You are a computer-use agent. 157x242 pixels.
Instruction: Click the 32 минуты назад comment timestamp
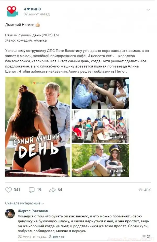(32, 236)
